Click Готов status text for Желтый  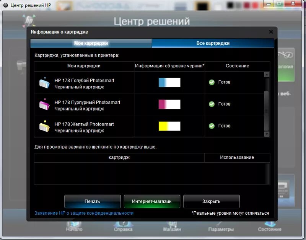click(x=224, y=126)
